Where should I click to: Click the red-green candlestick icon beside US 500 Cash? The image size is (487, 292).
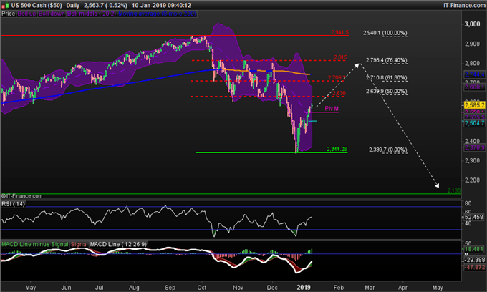click(5, 5)
